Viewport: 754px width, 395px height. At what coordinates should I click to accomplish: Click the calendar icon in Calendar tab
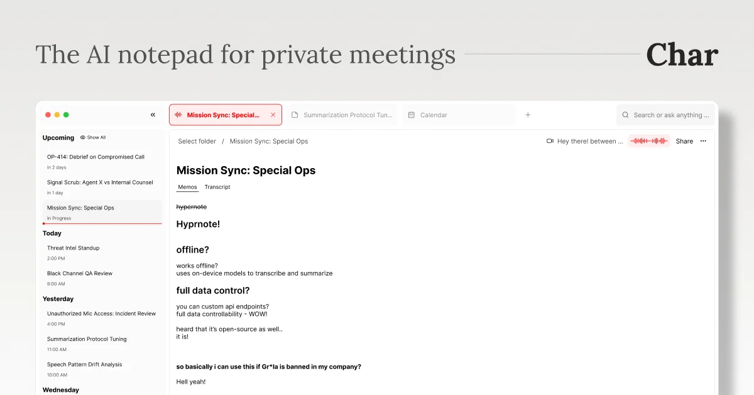click(411, 115)
